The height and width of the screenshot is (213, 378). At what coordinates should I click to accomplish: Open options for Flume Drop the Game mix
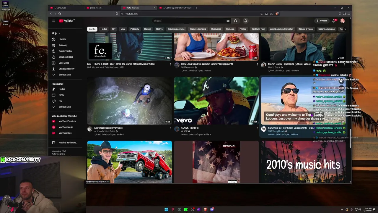(170, 64)
